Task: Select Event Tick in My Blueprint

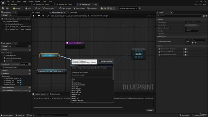Action: pyautogui.click(x=9, y=61)
